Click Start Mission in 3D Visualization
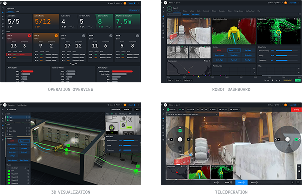 click(x=24, y=160)
